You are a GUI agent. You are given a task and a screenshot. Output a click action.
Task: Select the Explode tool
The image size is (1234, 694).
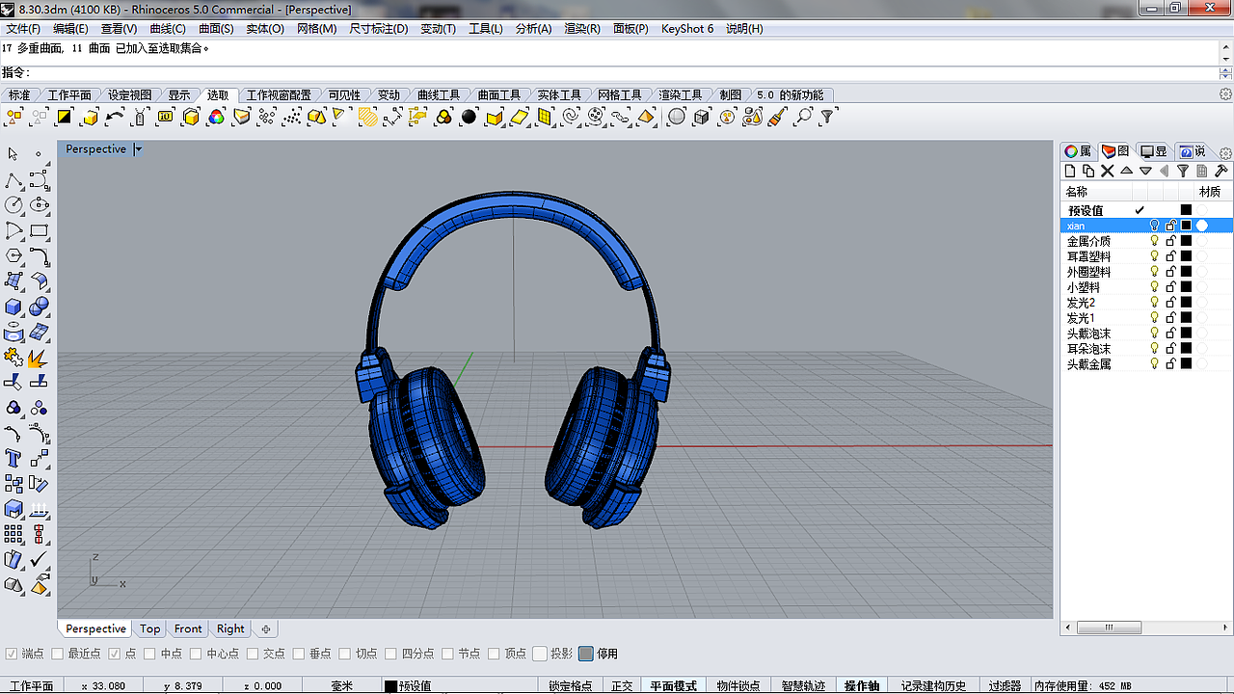pos(40,359)
